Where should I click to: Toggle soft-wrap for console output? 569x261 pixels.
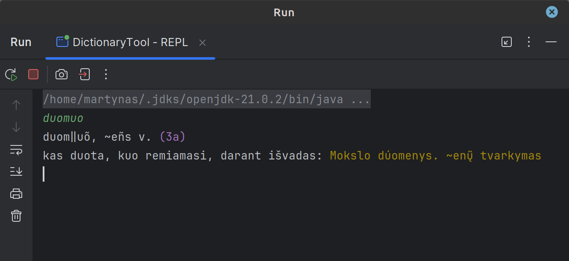click(16, 149)
